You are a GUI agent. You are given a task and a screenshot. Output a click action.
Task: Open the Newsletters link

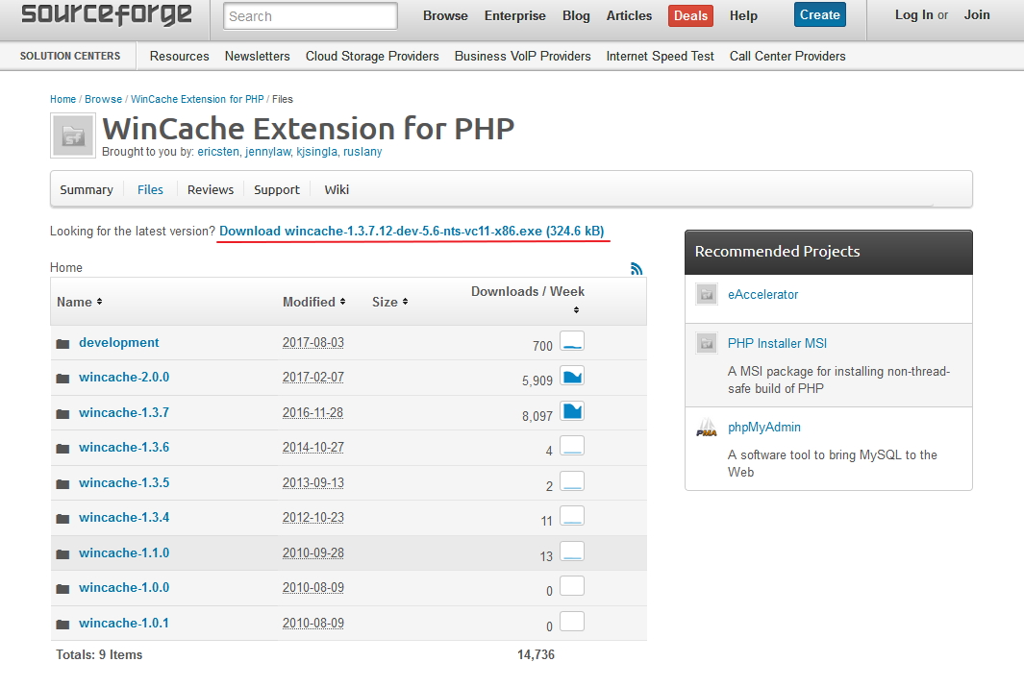[x=258, y=56]
